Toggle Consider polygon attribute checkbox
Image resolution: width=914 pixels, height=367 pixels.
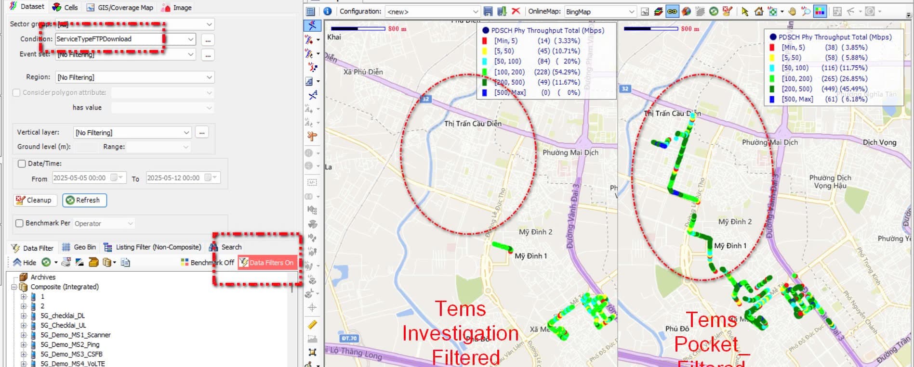tap(16, 92)
